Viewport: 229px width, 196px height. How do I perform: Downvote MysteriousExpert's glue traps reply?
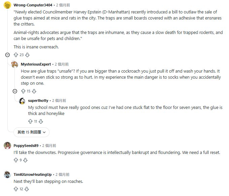(34, 91)
